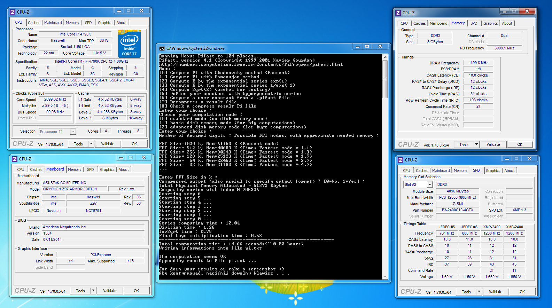This screenshot has width=552, height=308.
Task: Open Tools dropdown arrow in CPU window
Action: pos(91,144)
